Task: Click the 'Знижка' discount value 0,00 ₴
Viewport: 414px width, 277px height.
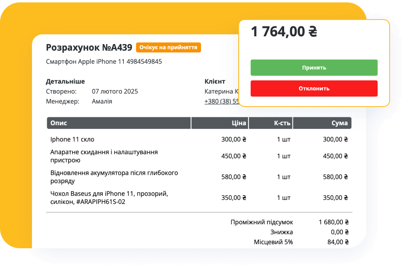Action: [340, 232]
